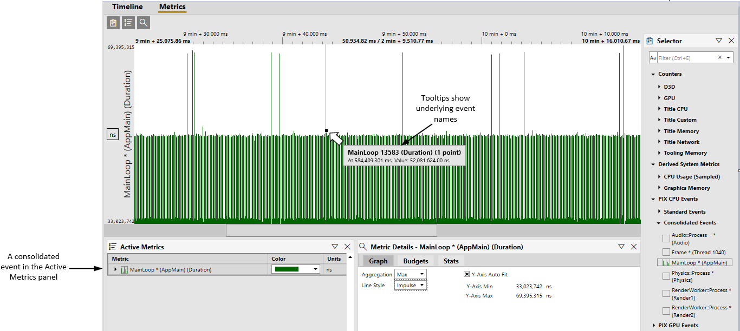Open the clipboard selector toolbar icon
This screenshot has width=740, height=331.
pyautogui.click(x=113, y=23)
